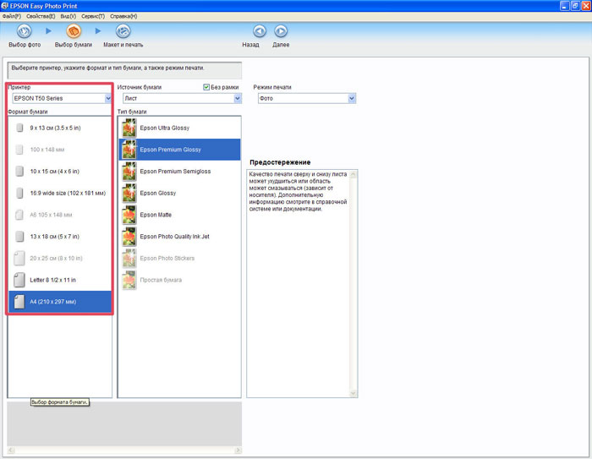Open the Свойства(E) menu
Screen dimensions: 592x459
[41, 16]
